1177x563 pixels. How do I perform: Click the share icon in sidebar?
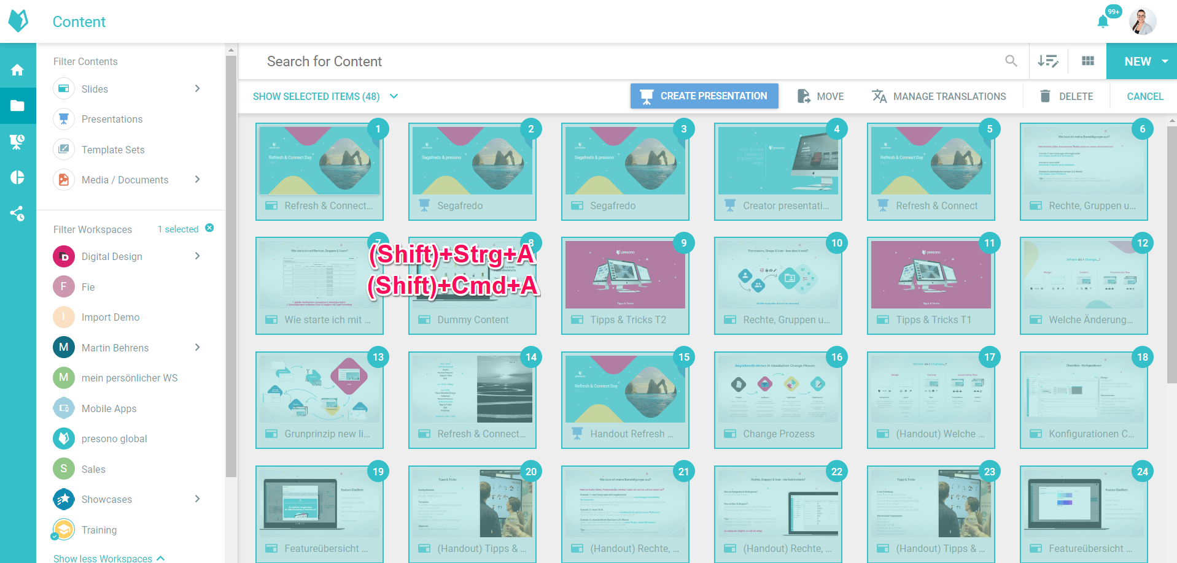[x=17, y=213]
